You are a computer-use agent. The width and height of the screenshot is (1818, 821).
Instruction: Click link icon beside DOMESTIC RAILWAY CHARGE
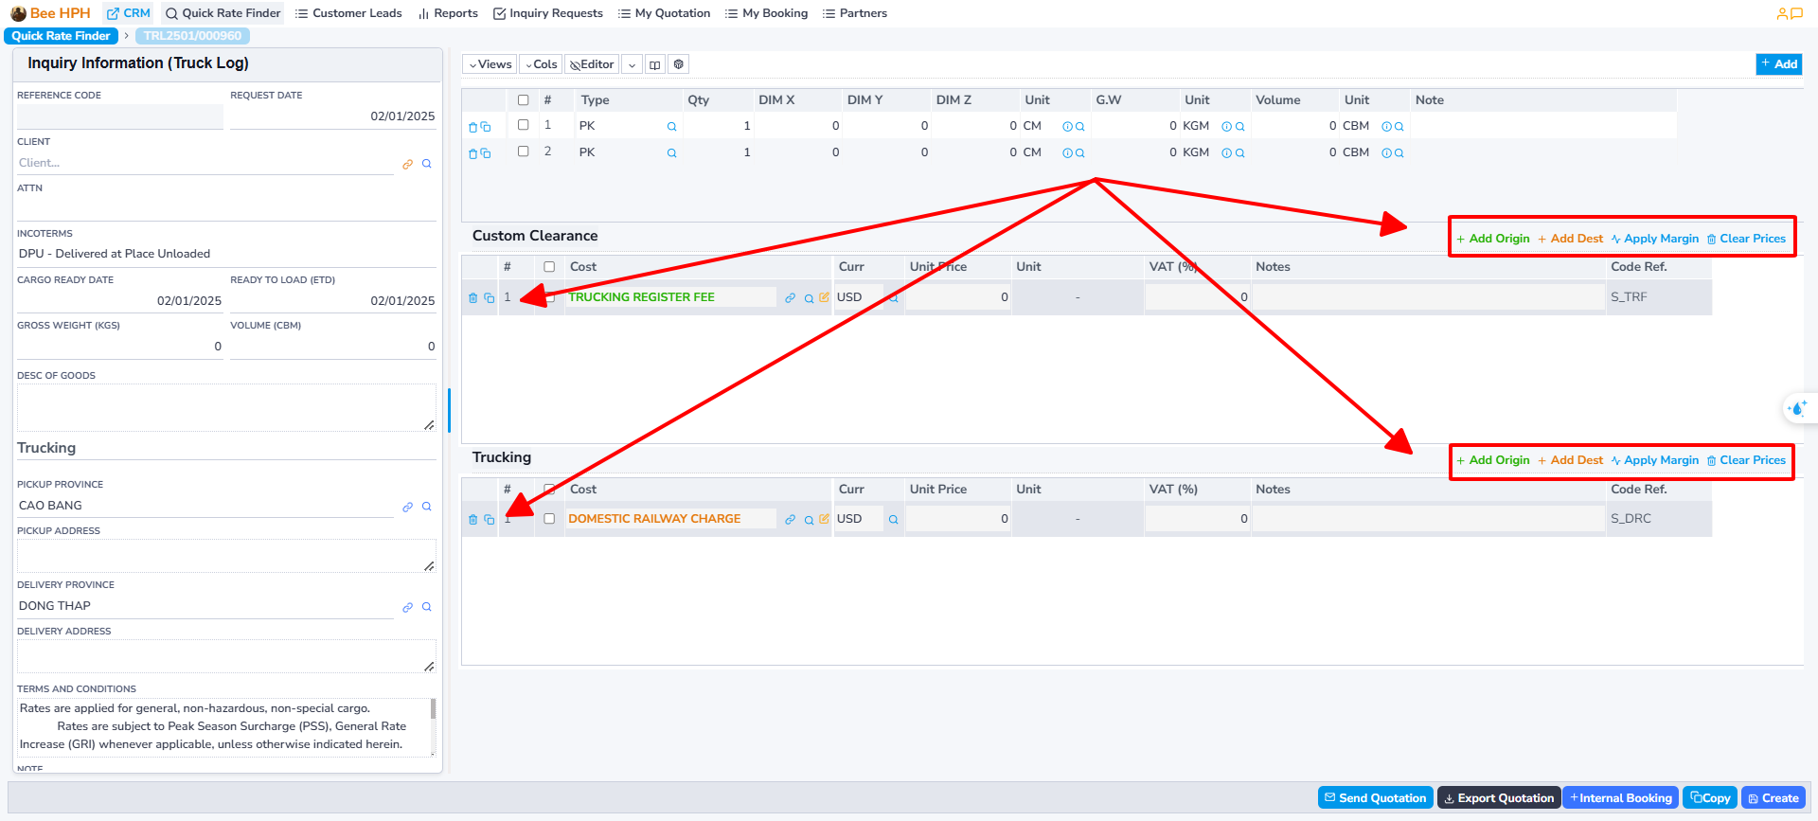[790, 519]
